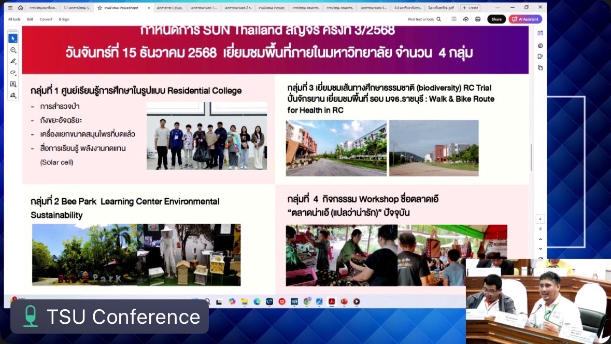This screenshot has height=344, width=611.
Task: Click the cloud upload icon
Action: 465,19
